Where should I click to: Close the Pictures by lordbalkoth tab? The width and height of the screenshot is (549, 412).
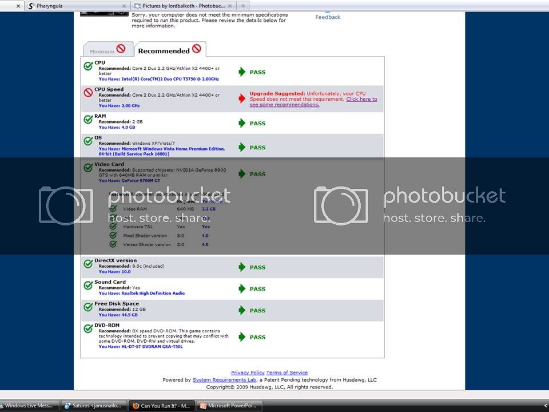tap(230, 6)
